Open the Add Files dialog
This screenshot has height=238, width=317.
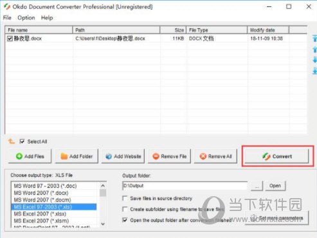click(30, 156)
